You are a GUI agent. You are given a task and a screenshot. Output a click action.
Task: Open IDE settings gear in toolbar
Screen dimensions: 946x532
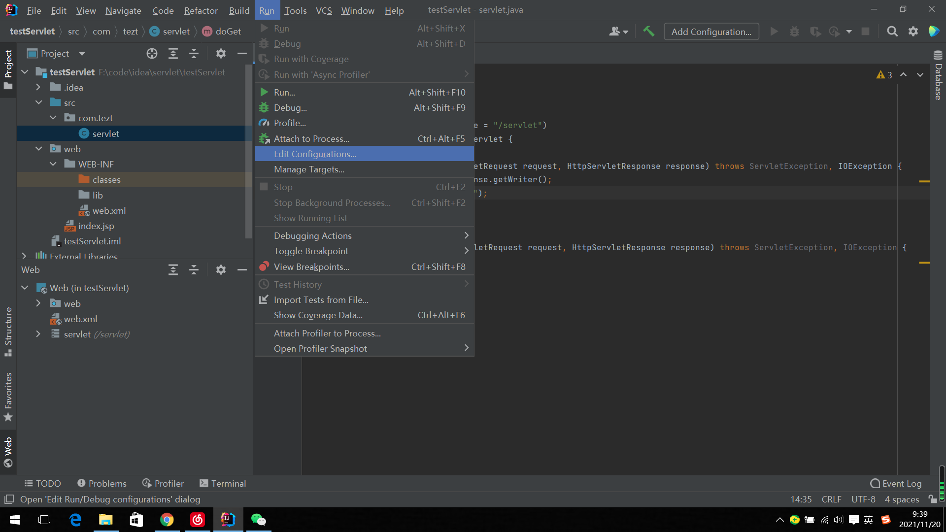coord(913,32)
